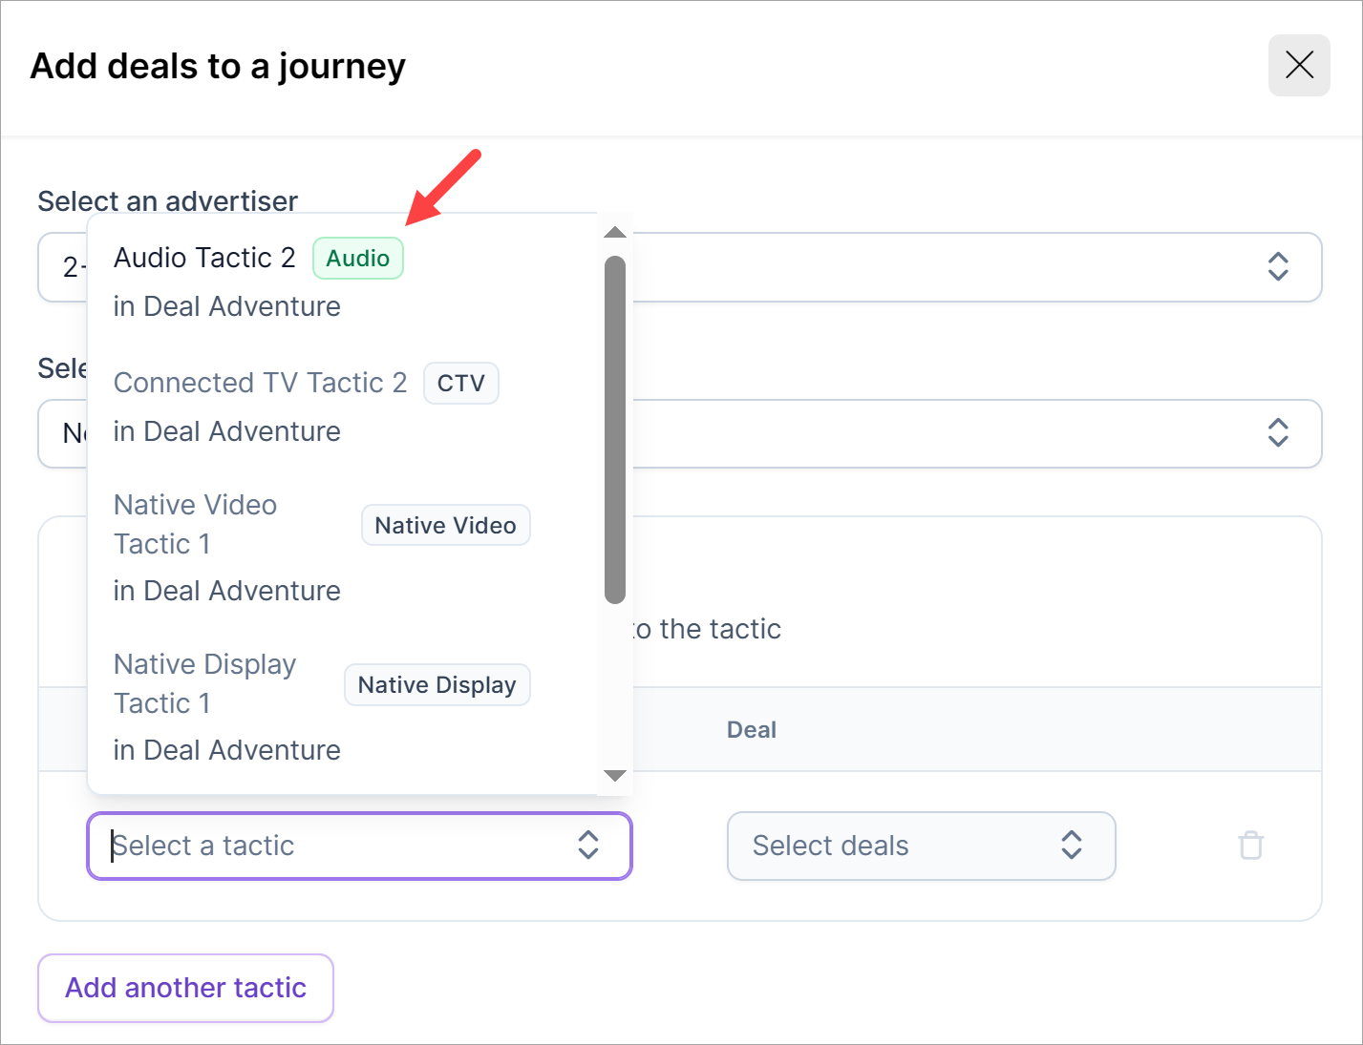Close the Add deals dialog
Viewport: 1363px width, 1045px height.
point(1298,66)
